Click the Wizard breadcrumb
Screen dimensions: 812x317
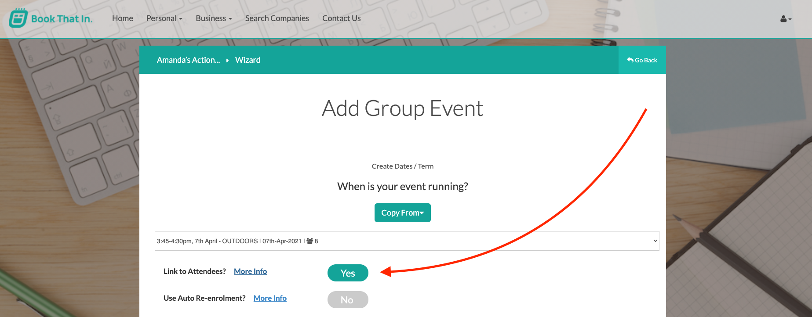[248, 60]
